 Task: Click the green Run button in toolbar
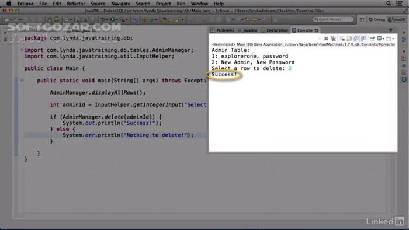tap(112, 19)
